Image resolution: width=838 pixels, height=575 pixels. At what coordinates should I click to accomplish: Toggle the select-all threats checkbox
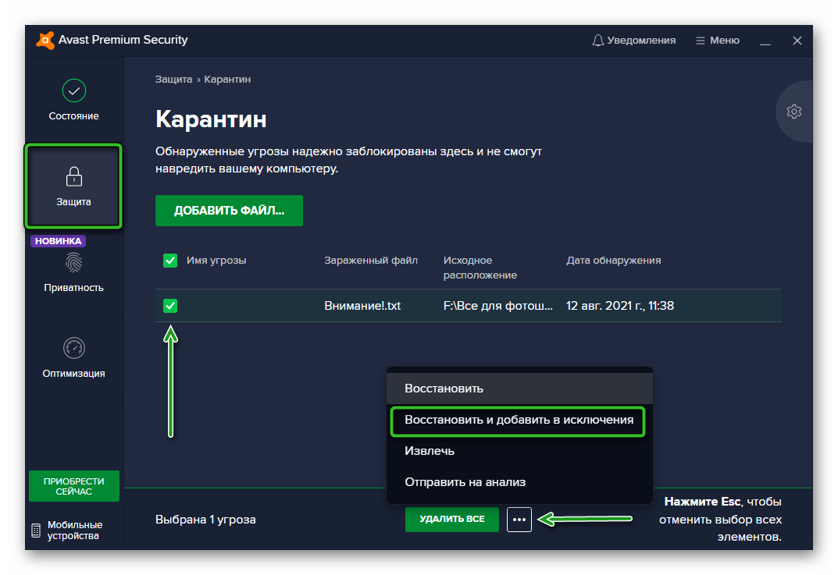click(170, 261)
